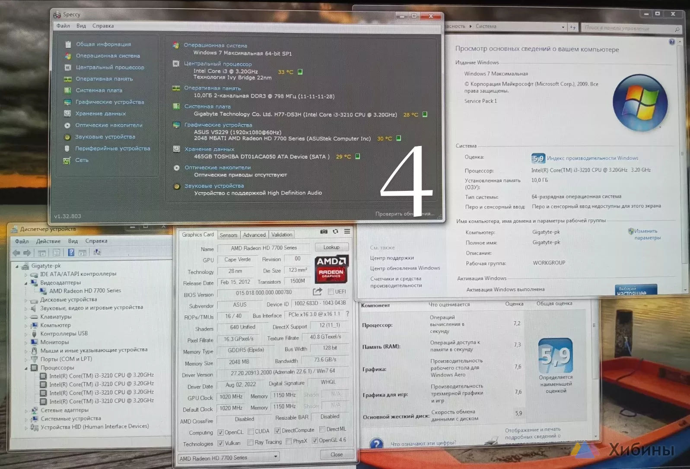Toggle OpenCL checkbox in GPU-Z
The width and height of the screenshot is (690, 469).
[220, 432]
